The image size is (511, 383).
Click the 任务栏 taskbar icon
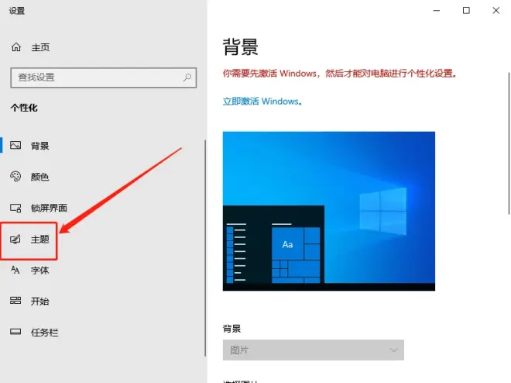15,332
